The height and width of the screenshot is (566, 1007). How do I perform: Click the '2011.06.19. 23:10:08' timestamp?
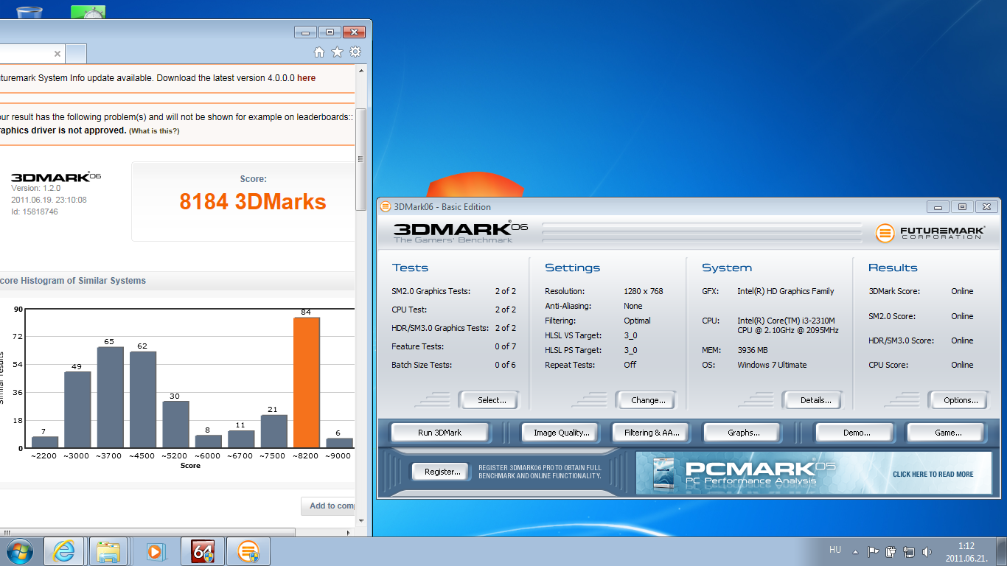[x=49, y=200]
